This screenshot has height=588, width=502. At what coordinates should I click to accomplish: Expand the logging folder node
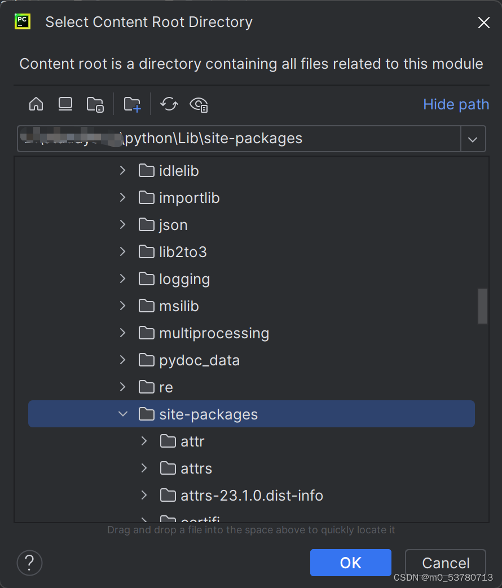123,279
